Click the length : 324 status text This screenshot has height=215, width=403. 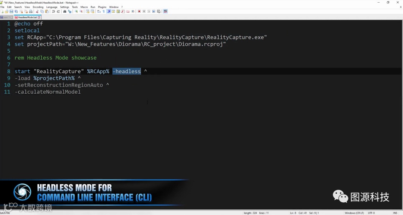click(250, 213)
